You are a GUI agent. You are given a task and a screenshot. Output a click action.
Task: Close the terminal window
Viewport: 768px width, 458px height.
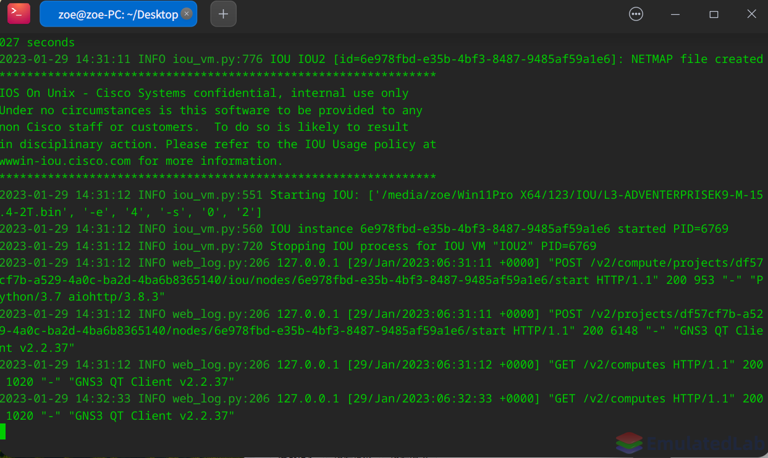751,14
